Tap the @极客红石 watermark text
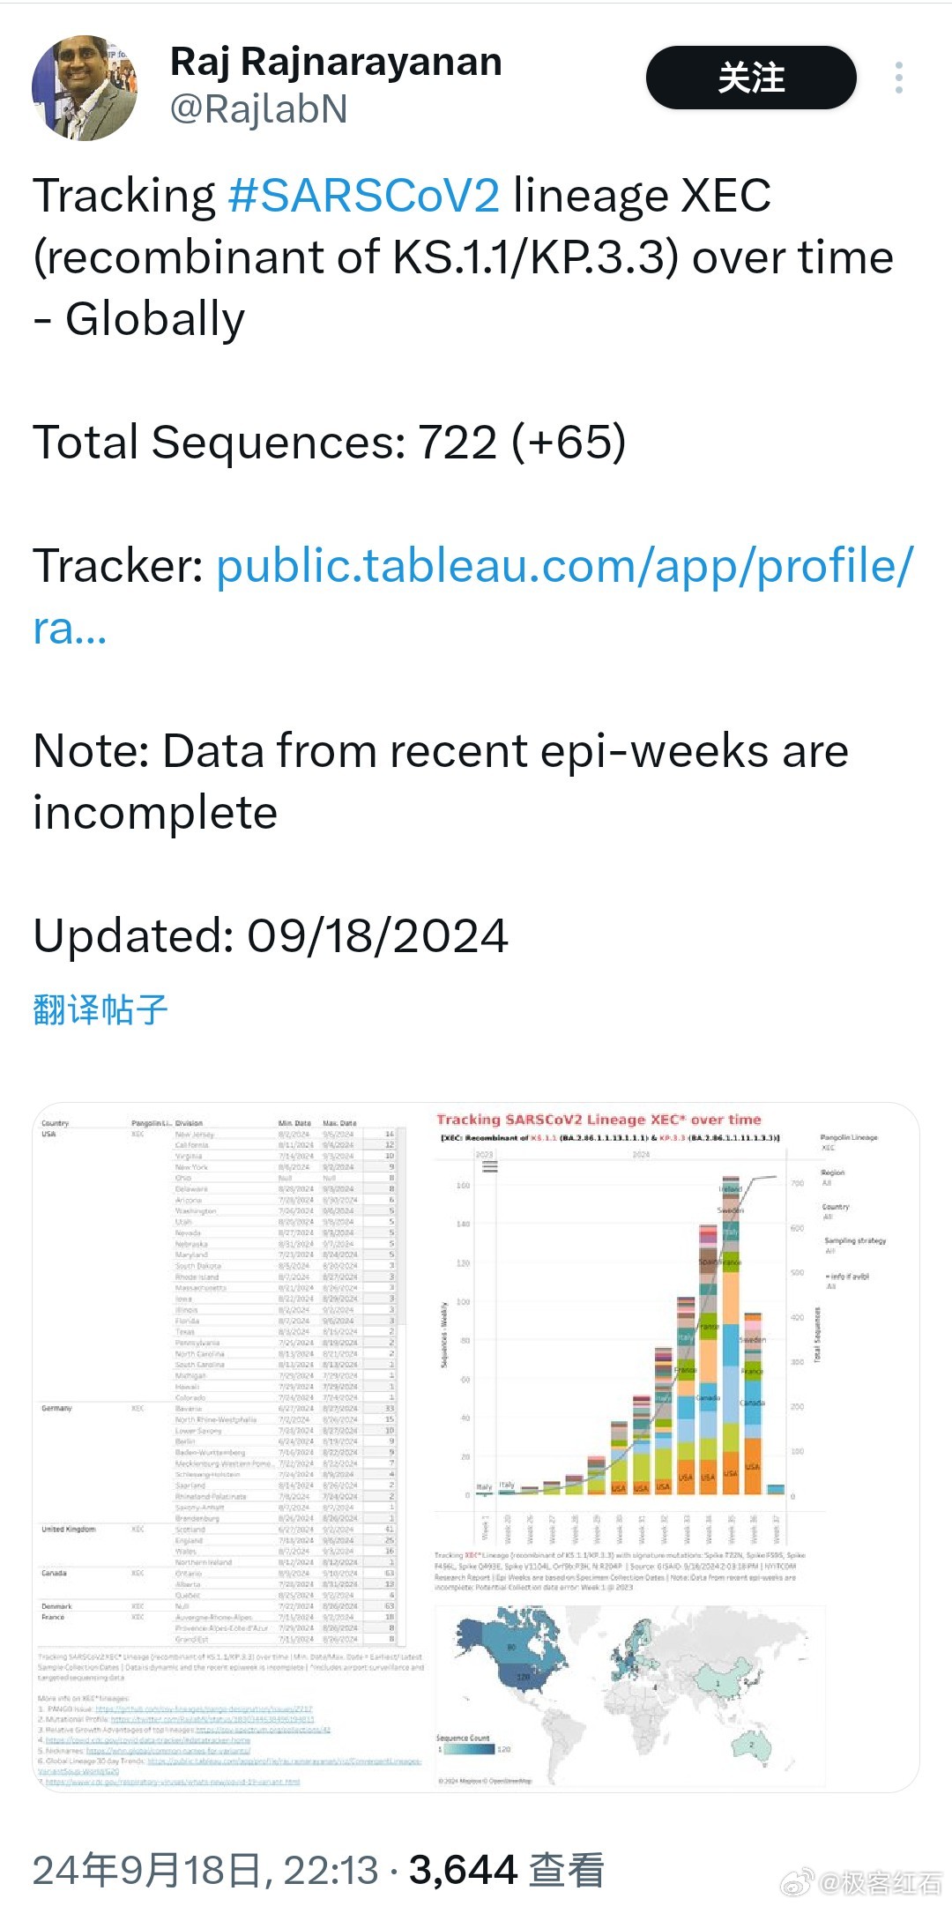 coord(880,1884)
